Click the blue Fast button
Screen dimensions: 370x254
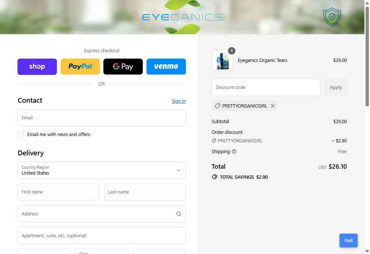coord(348,240)
